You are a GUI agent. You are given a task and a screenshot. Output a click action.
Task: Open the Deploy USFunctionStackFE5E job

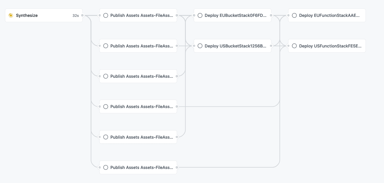[330, 46]
